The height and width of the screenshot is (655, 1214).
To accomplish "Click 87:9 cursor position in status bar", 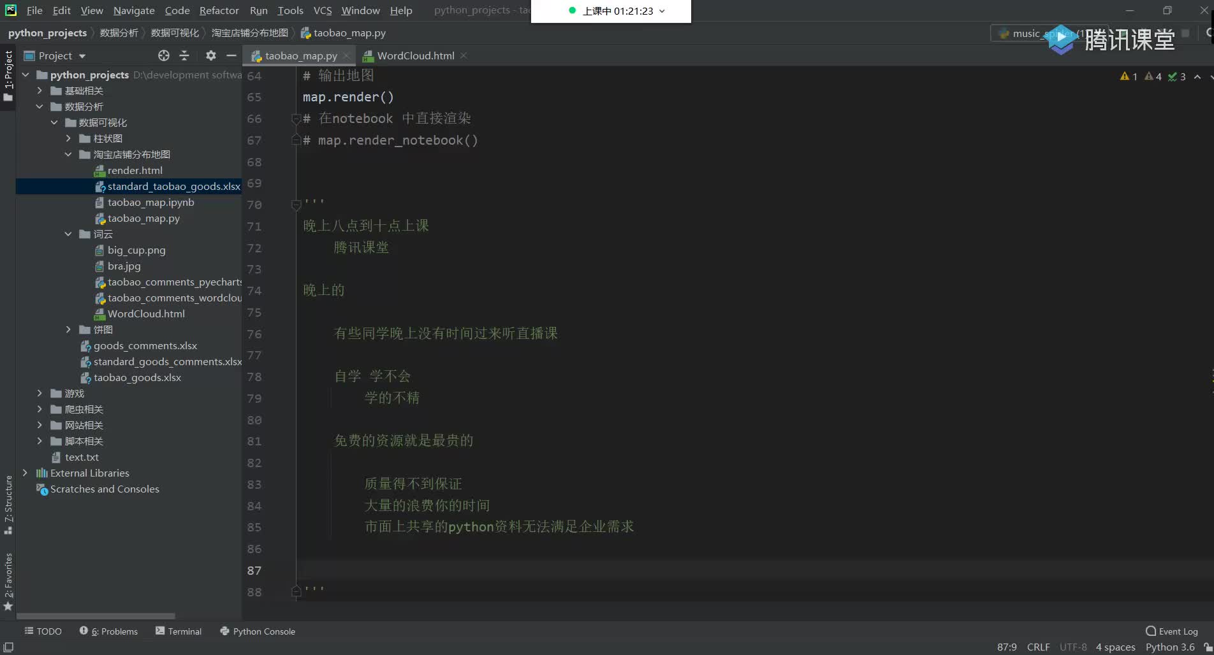I will point(1007,647).
